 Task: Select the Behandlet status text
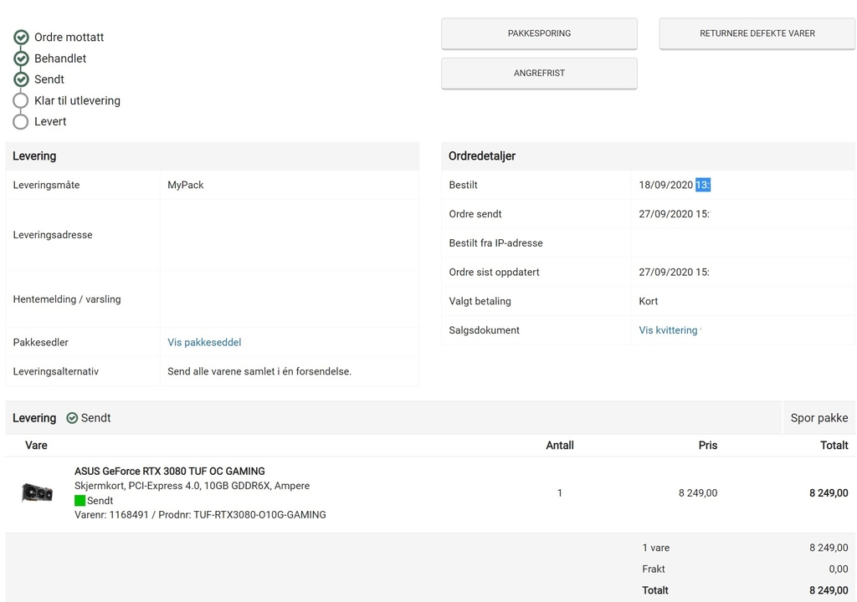[x=60, y=59]
